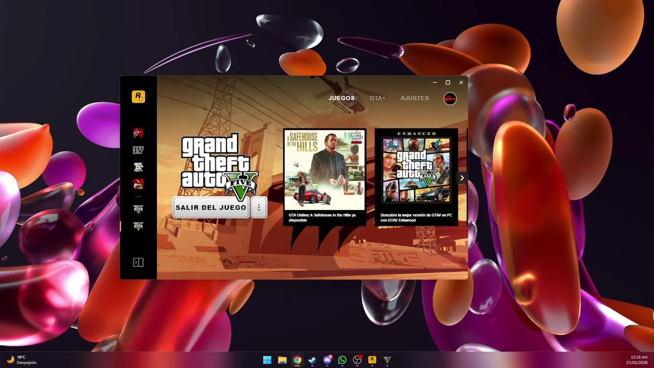Toggle the sidebar panel expand icon
The width and height of the screenshot is (654, 368).
[138, 262]
